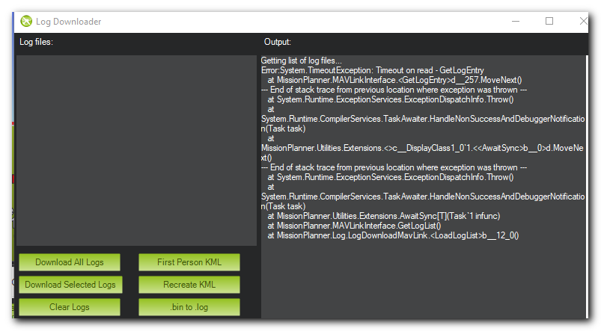Screen dimensions: 601x331
Task: Click the AwaitSync[T] stack trace line
Action: 384,216
